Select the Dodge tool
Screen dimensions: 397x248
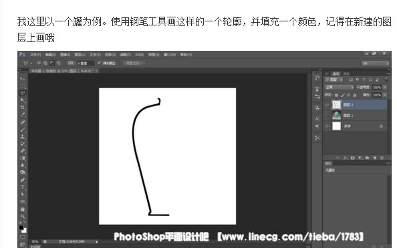pos(23,172)
